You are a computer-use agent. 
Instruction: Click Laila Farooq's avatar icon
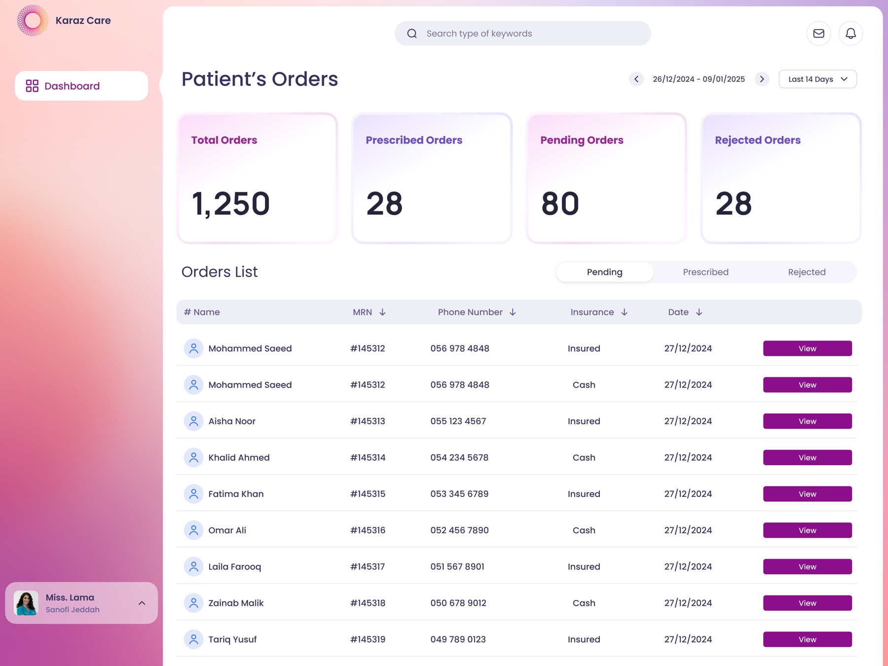pos(194,567)
